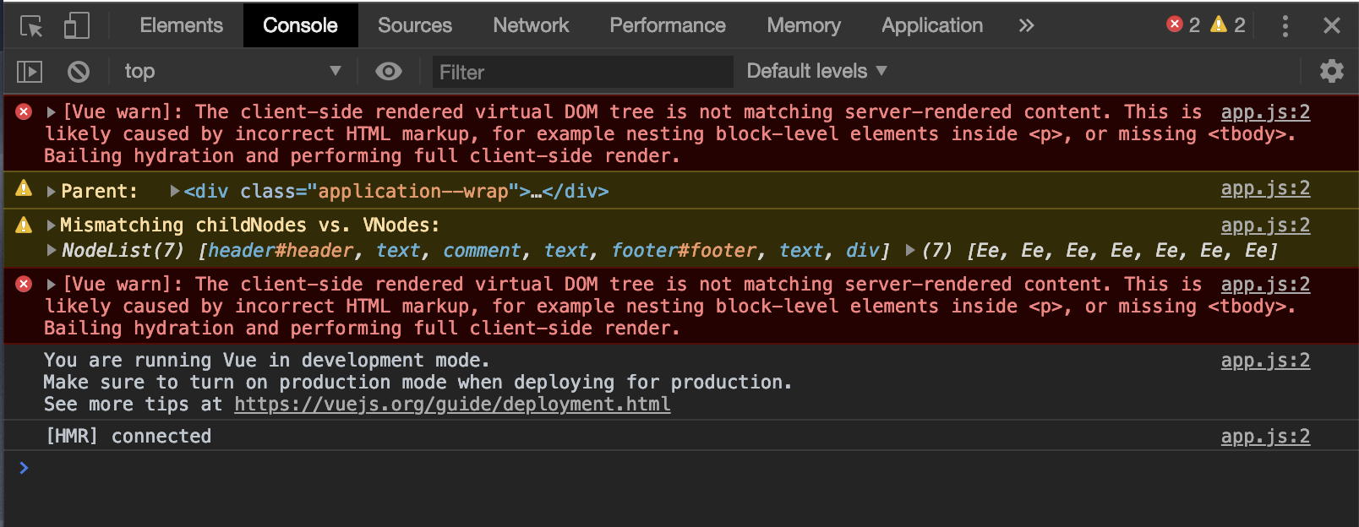Click the comment node in NodeList

[x=483, y=251]
